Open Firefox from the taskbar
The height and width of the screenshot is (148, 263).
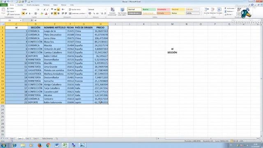tap(40, 145)
